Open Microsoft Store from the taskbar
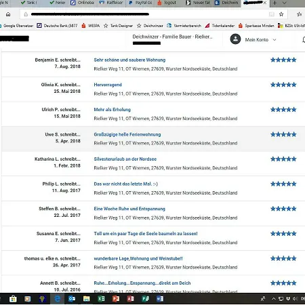 pyautogui.click(x=13, y=299)
